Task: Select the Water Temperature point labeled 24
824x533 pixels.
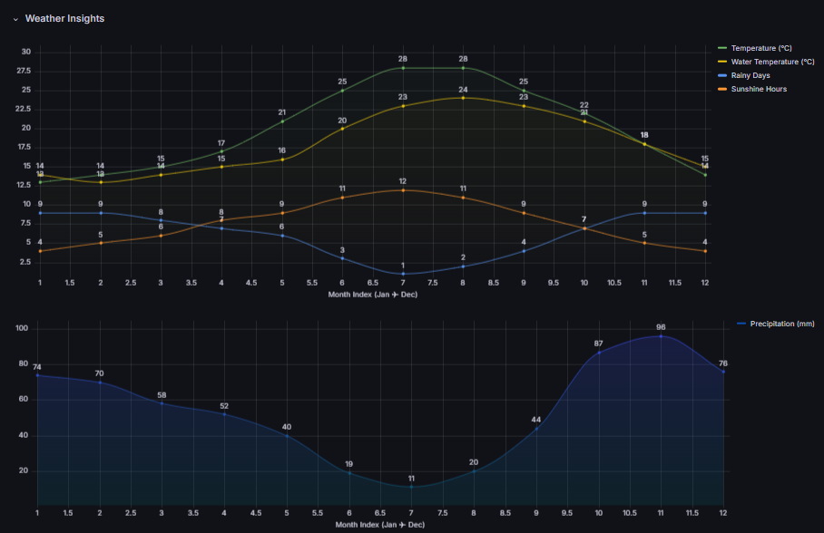Action: (463, 98)
